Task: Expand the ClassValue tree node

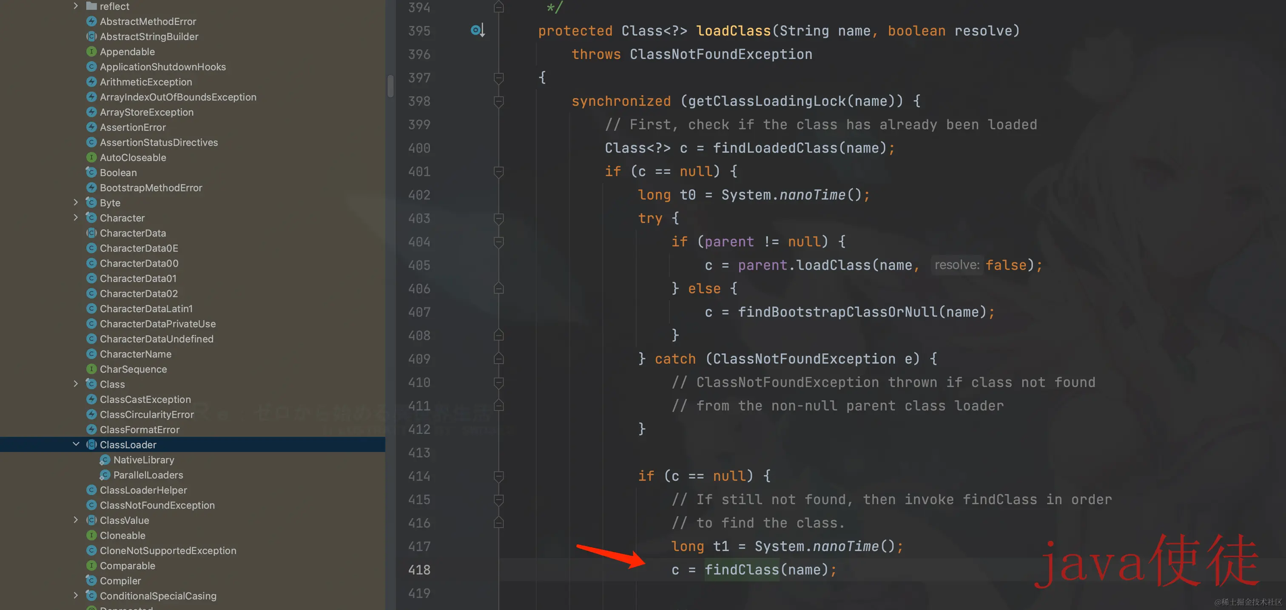Action: [x=75, y=520]
